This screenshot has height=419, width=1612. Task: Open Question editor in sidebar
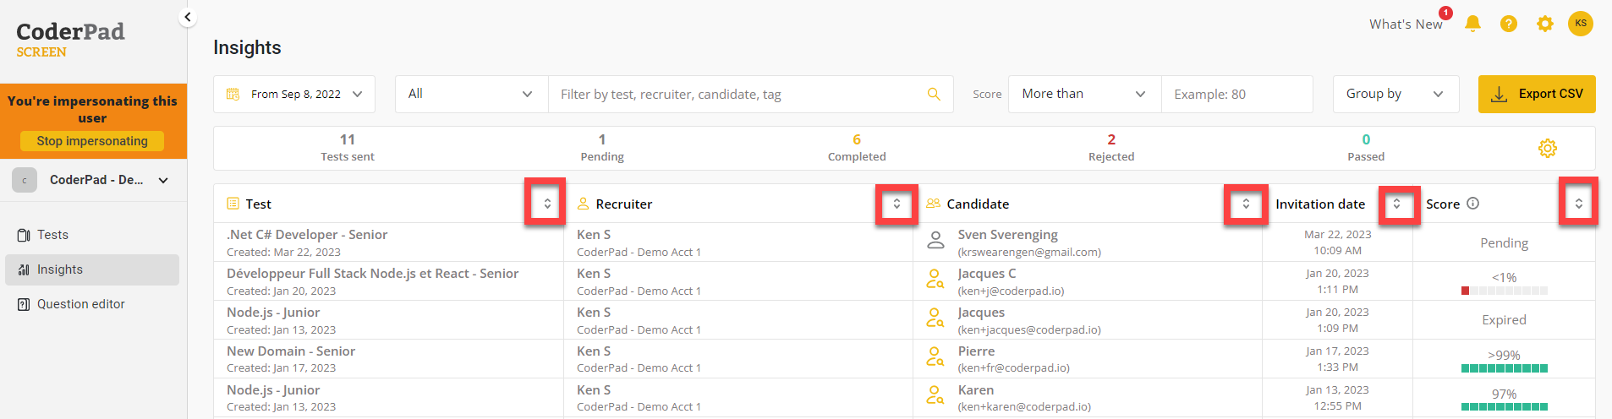coord(80,304)
